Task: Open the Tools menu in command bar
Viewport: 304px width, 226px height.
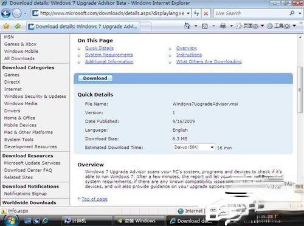Action: coord(282,26)
